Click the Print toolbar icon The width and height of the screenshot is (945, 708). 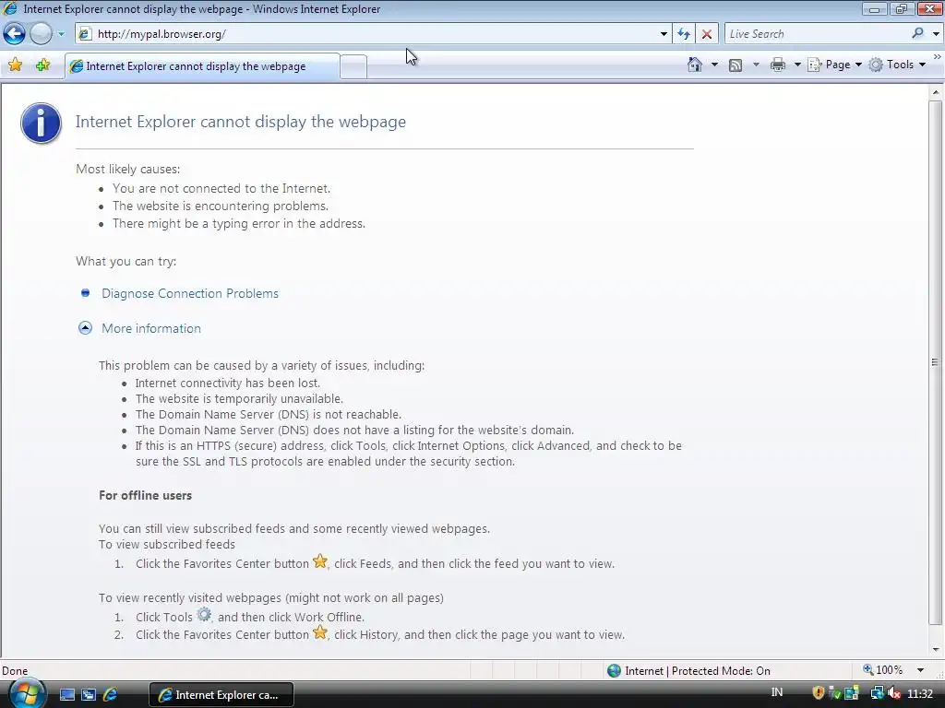[777, 65]
